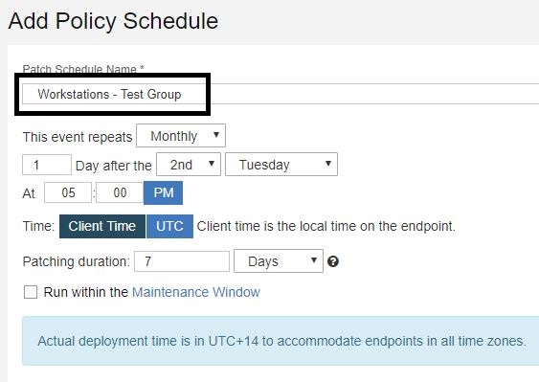Edit the patching duration value field

(182, 261)
